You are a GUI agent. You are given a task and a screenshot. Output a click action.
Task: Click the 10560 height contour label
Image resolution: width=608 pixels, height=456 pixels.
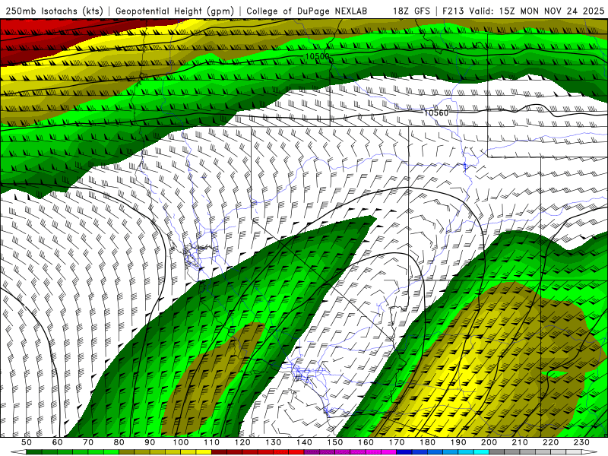pos(435,112)
